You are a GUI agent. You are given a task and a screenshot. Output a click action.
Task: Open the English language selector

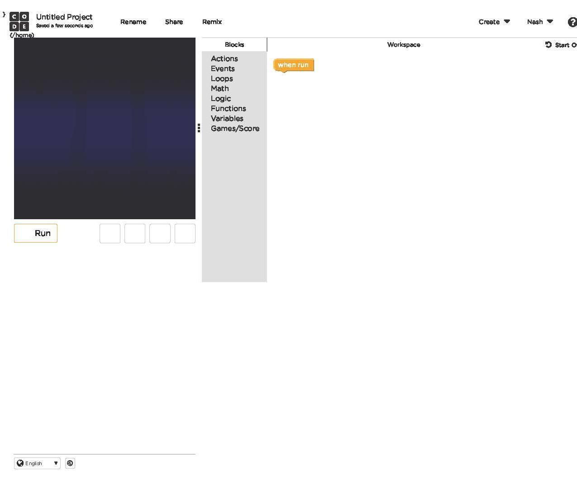[x=37, y=463]
